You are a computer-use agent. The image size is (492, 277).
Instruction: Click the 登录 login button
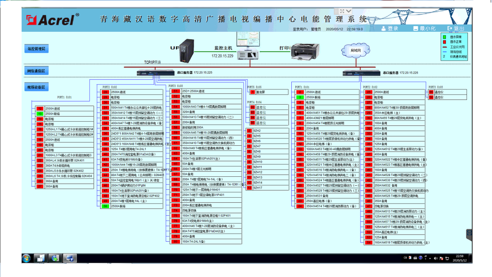tap(390, 28)
